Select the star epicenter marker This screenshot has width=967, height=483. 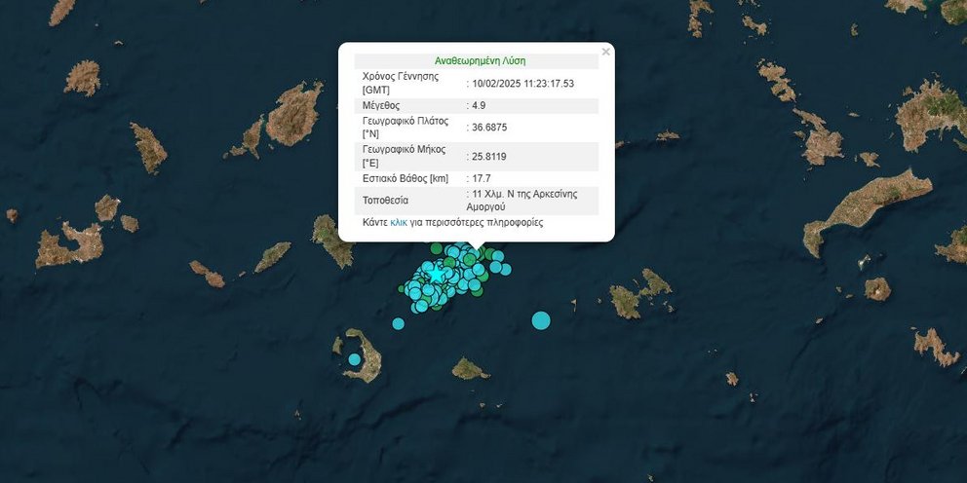coord(437,274)
